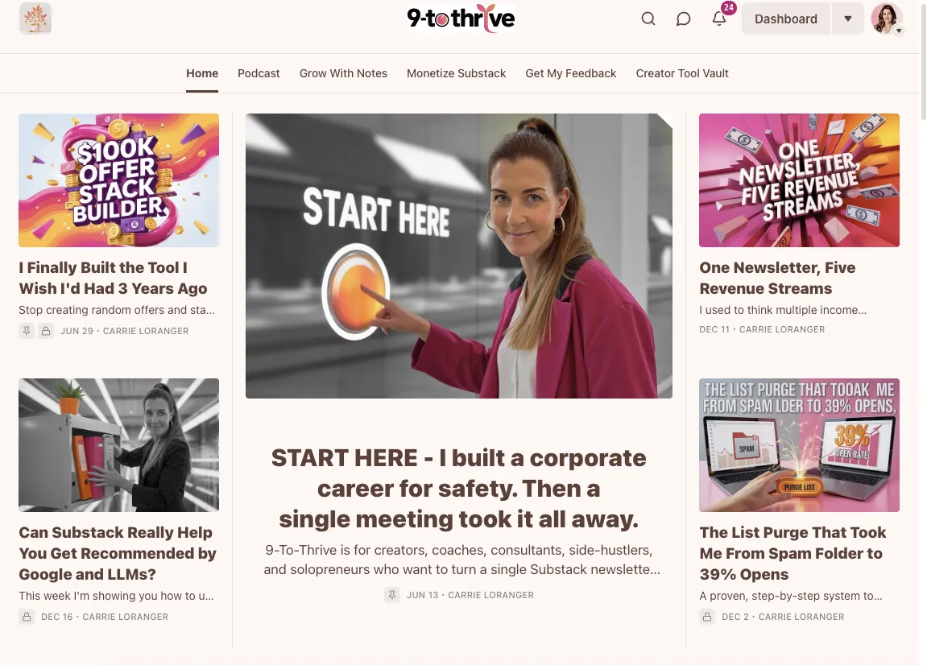Click the START HERE featured image

coord(459,256)
